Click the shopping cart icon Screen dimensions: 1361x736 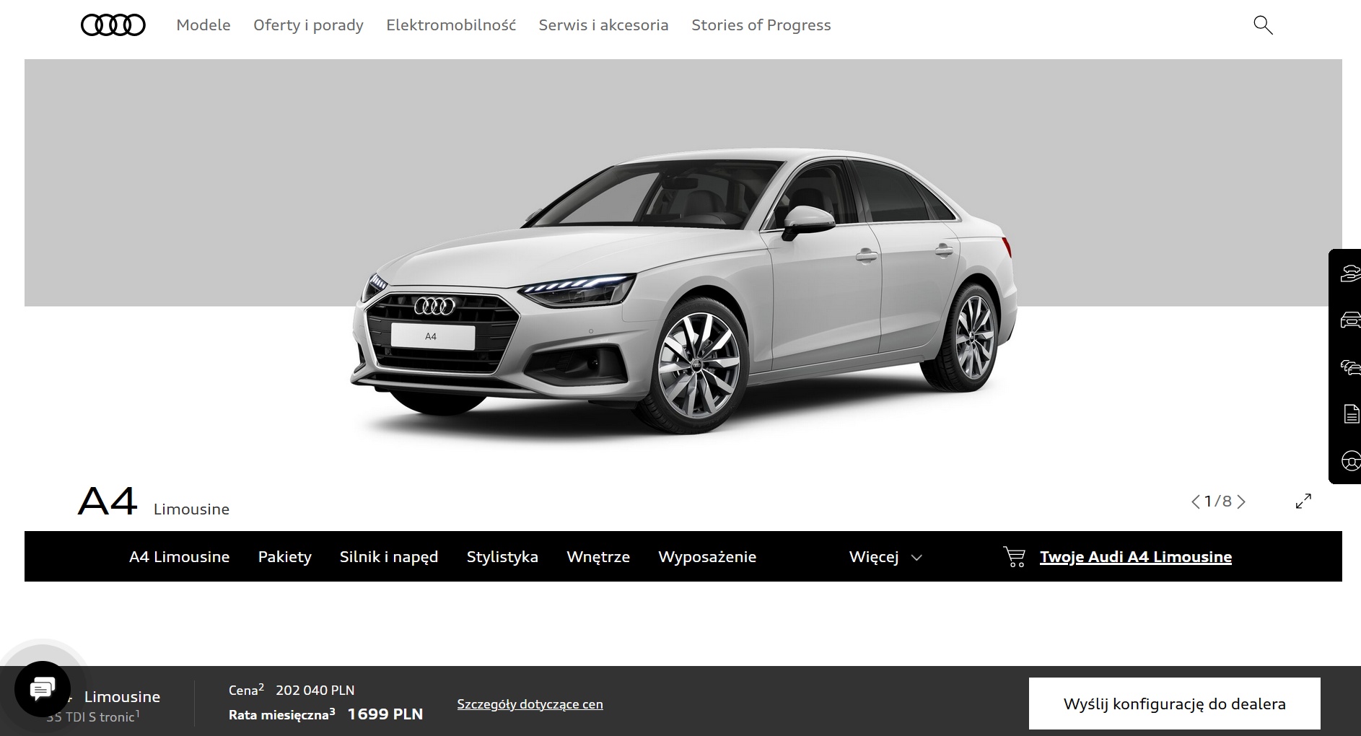(x=1014, y=556)
